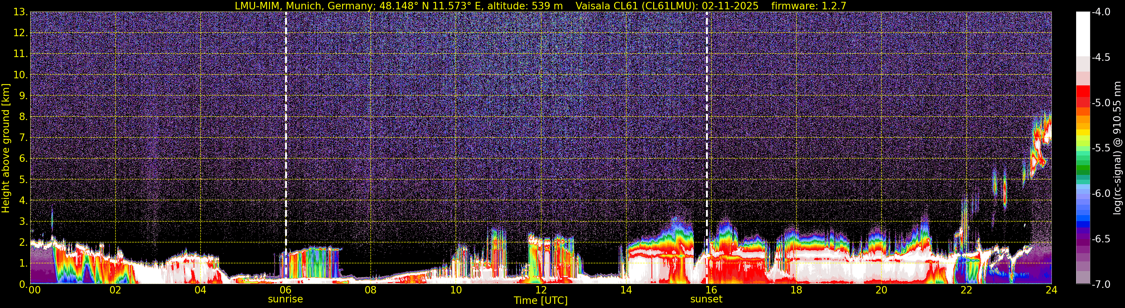This screenshot has width=1125, height=308.
Task: Click the '1.' height axis tick label
Action: pyautogui.click(x=23, y=264)
